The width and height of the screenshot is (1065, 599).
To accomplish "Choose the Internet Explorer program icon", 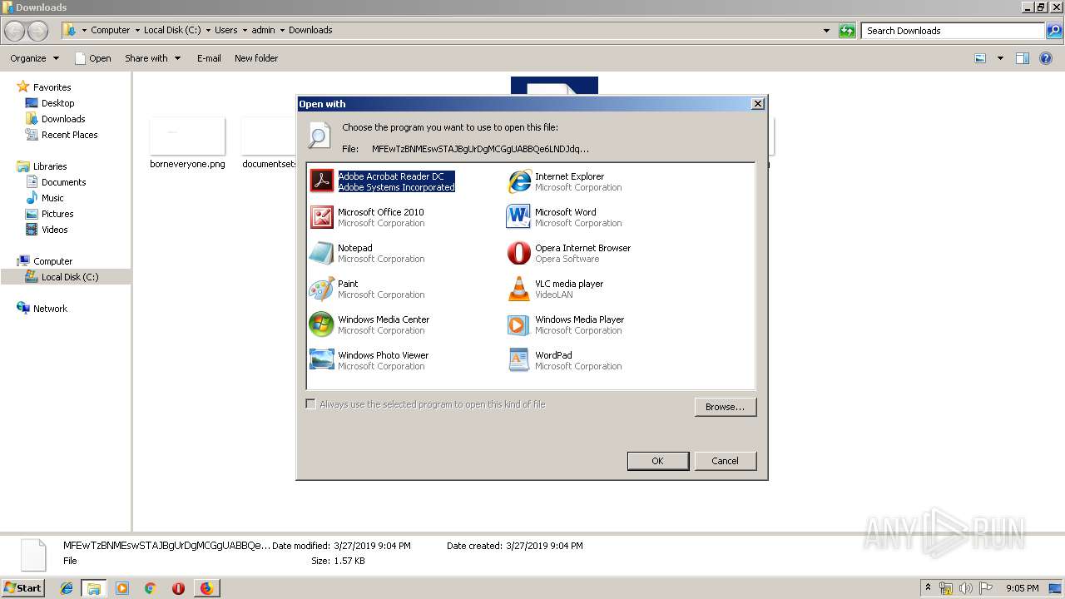I will click(519, 181).
